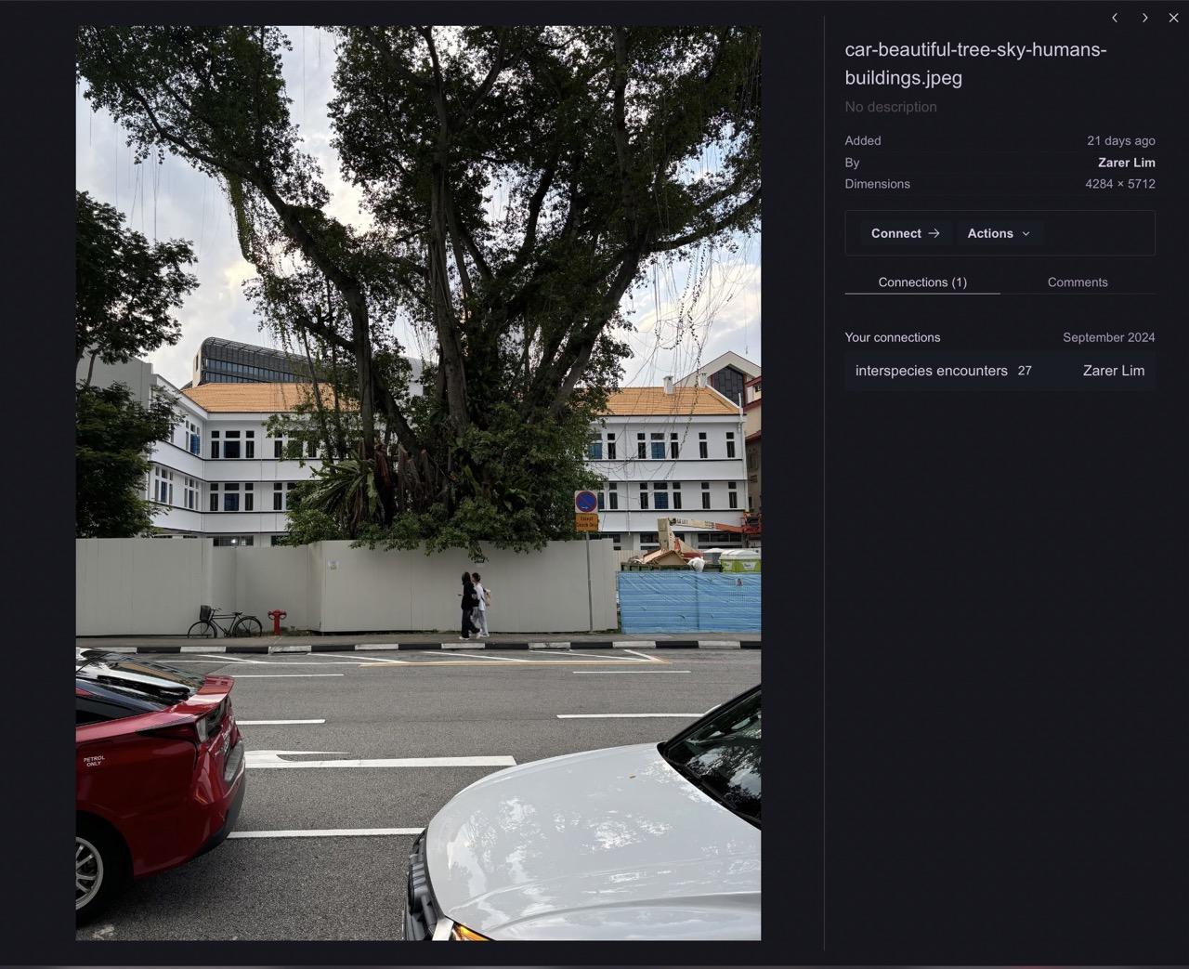1189x969 pixels.
Task: Click the arrow icon on Connect
Action: tap(934, 233)
